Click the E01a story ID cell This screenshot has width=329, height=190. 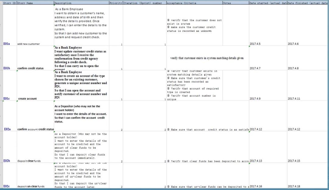[x=6, y=44]
